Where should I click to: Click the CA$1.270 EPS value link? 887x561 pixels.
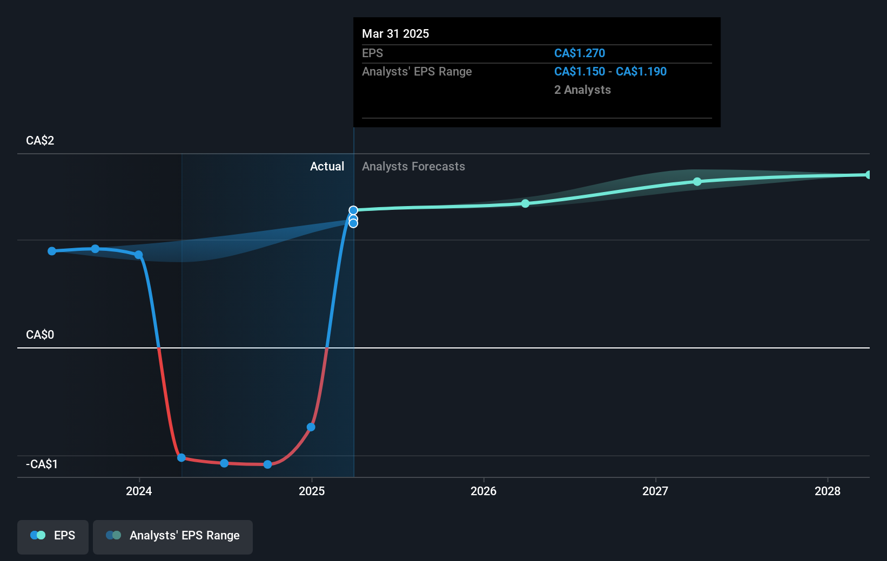click(x=580, y=53)
